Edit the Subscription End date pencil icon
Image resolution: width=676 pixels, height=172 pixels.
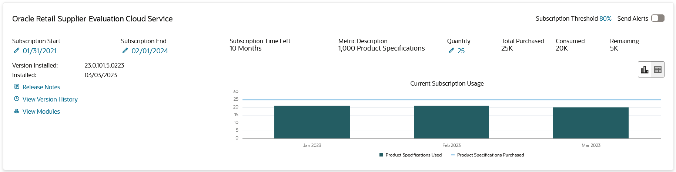(125, 51)
